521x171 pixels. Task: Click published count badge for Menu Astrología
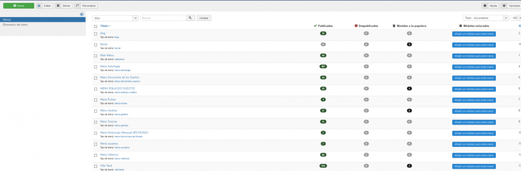click(323, 66)
